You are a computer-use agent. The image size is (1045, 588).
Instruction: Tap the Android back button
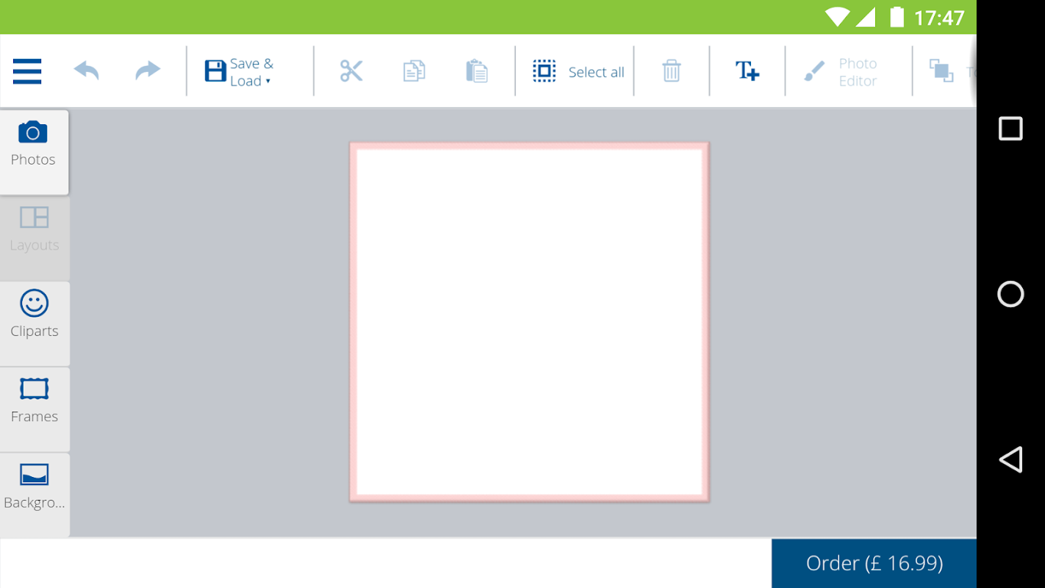(1010, 459)
